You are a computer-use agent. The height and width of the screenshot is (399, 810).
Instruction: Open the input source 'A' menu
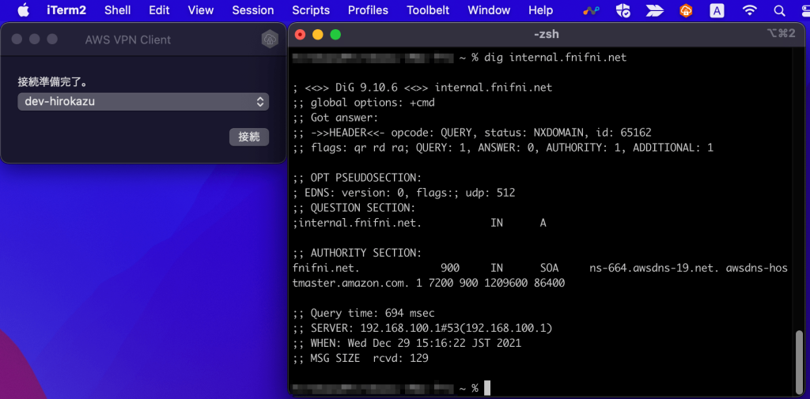tap(717, 10)
